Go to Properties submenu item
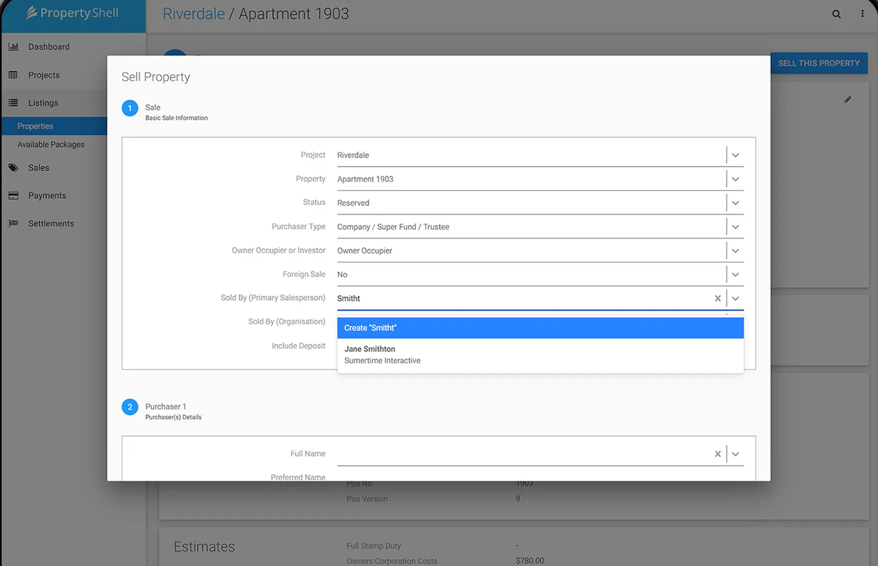 pyautogui.click(x=35, y=126)
